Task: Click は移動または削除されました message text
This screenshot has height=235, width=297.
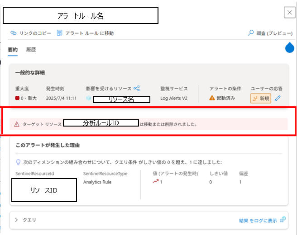Action: pos(168,124)
